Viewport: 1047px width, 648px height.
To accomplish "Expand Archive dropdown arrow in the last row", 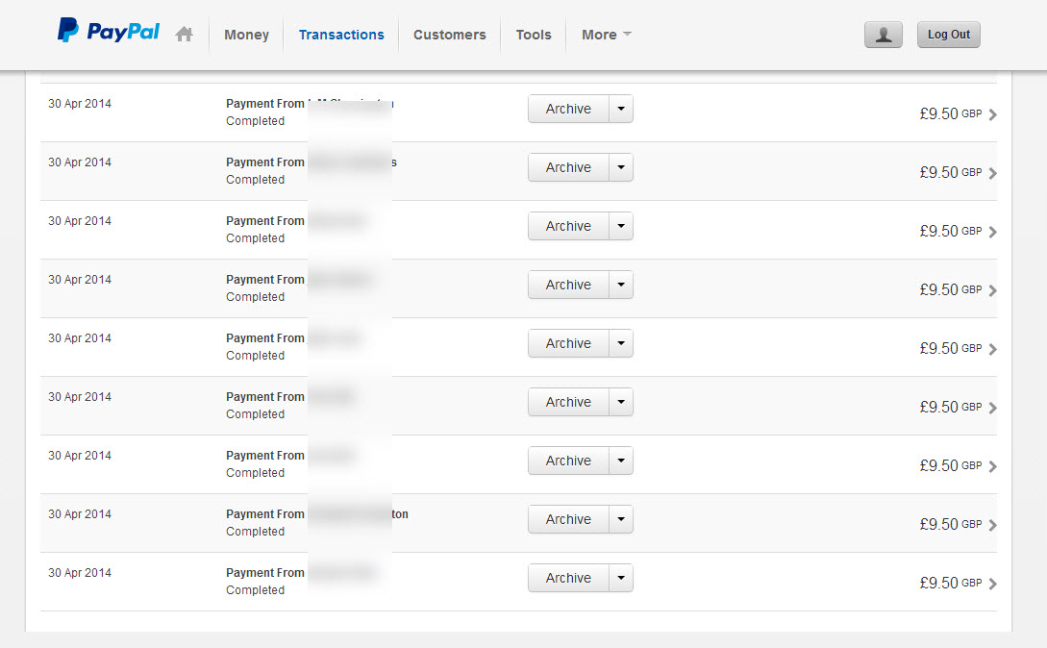I will [621, 579].
